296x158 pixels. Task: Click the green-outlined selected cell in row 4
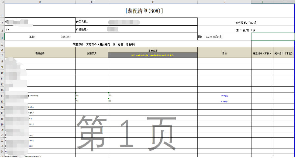[273, 36]
